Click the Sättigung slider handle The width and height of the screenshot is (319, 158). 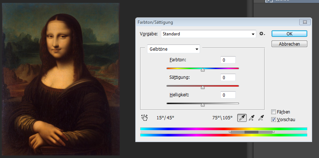coord(203,88)
